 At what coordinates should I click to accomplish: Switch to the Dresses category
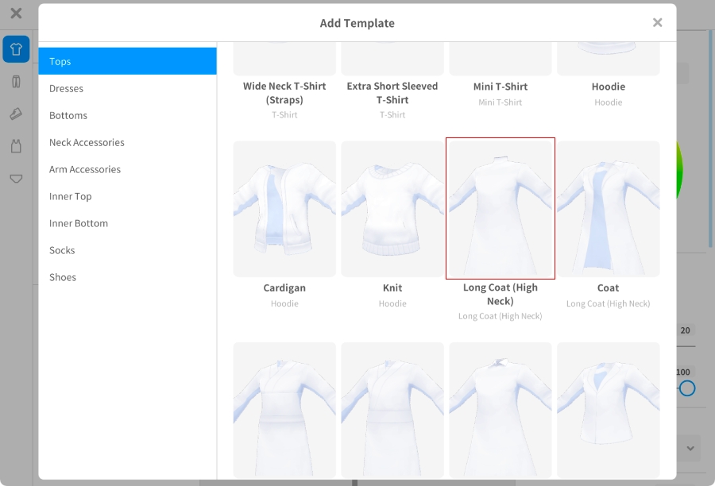pyautogui.click(x=127, y=88)
